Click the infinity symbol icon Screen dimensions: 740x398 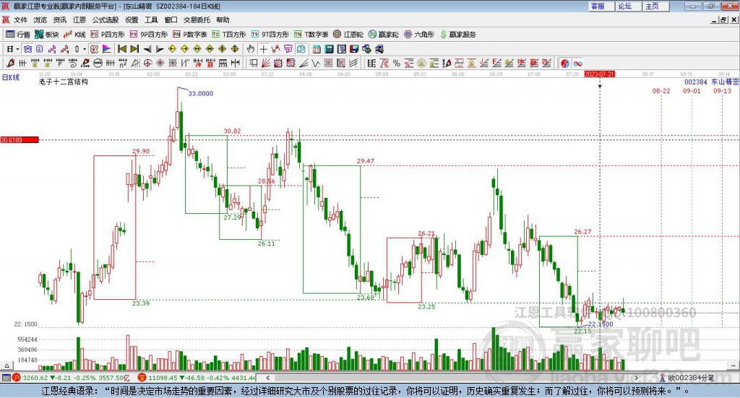point(577,63)
